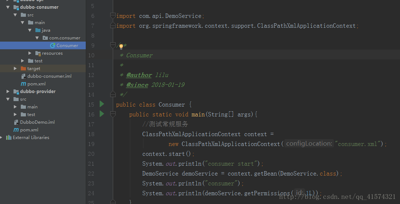
Task: Click the resources folder icon
Action: tap(38, 53)
